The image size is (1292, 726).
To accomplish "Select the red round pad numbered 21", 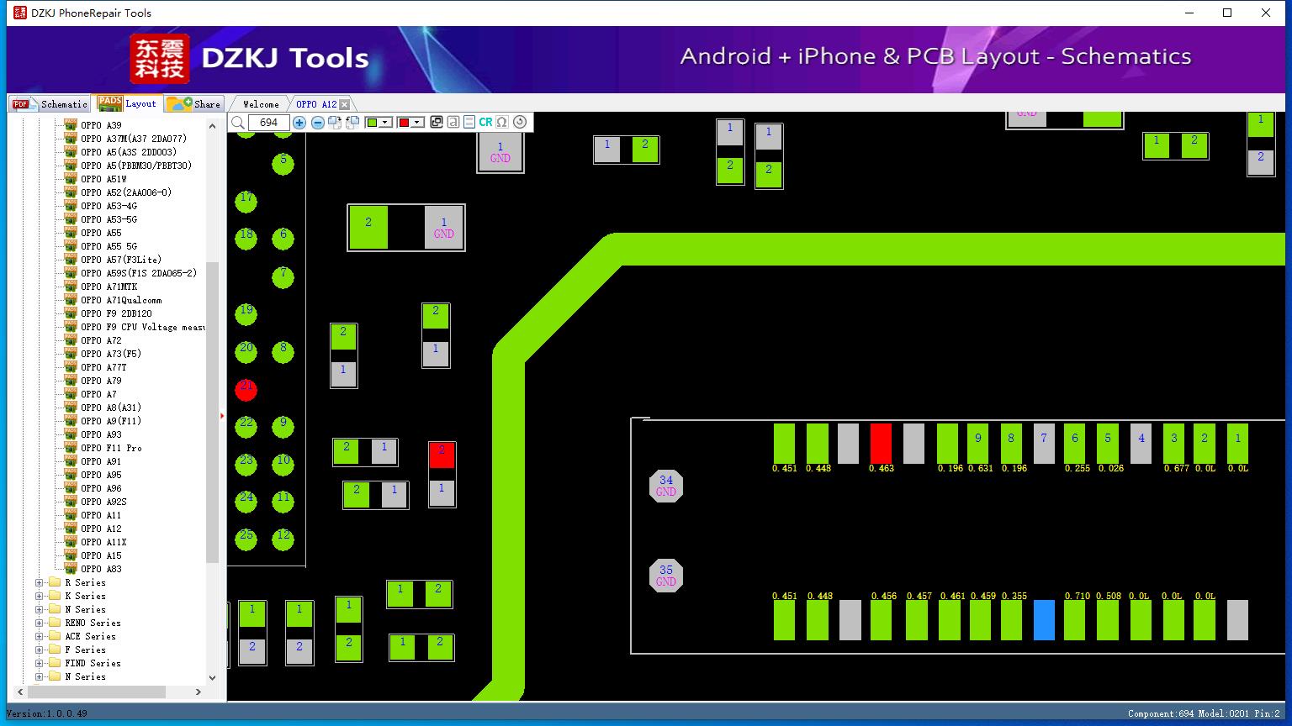I will coord(246,390).
